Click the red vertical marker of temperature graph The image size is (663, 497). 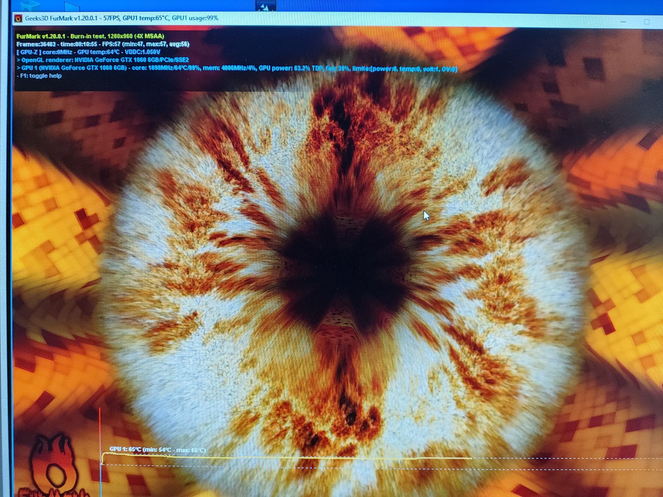pyautogui.click(x=99, y=452)
